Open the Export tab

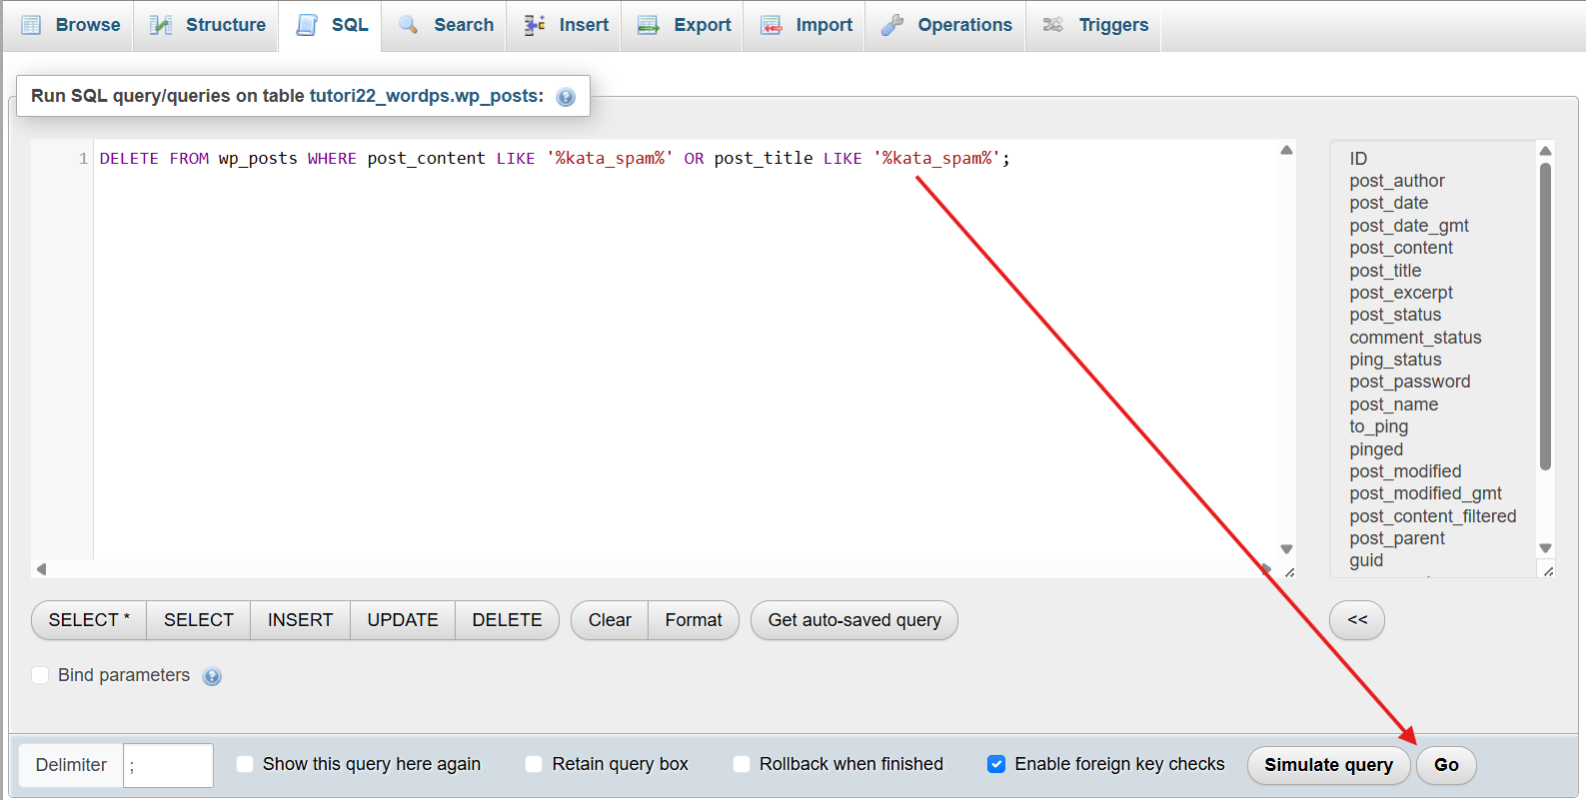(x=684, y=25)
